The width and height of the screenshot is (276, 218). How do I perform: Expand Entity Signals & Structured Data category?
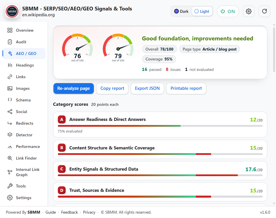pyautogui.click(x=160, y=171)
